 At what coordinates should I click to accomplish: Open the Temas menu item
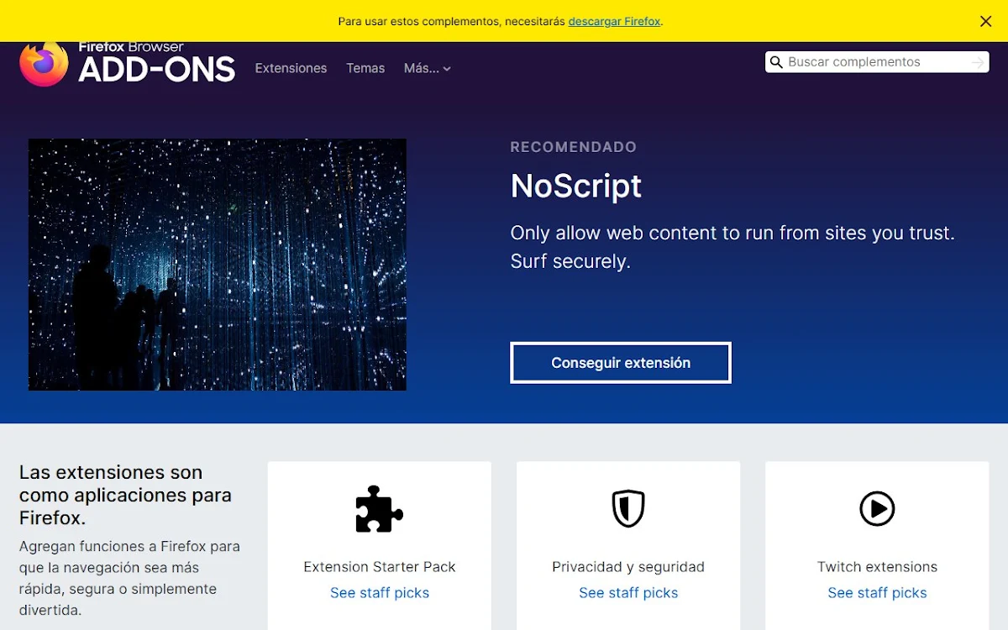pyautogui.click(x=365, y=68)
